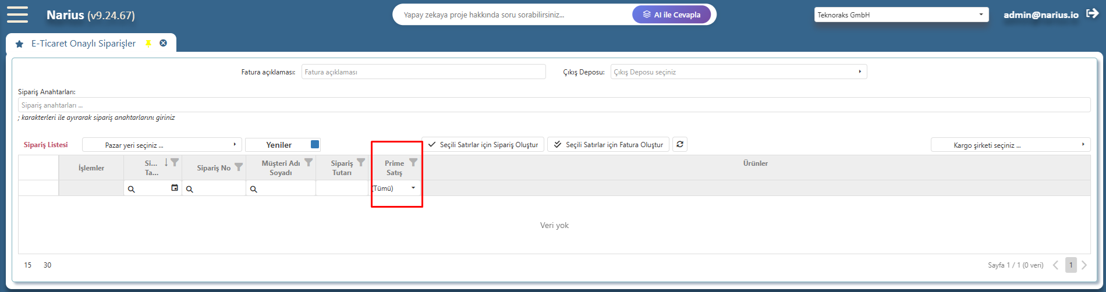
Task: Open the calendar picker in date filter
Action: point(175,188)
